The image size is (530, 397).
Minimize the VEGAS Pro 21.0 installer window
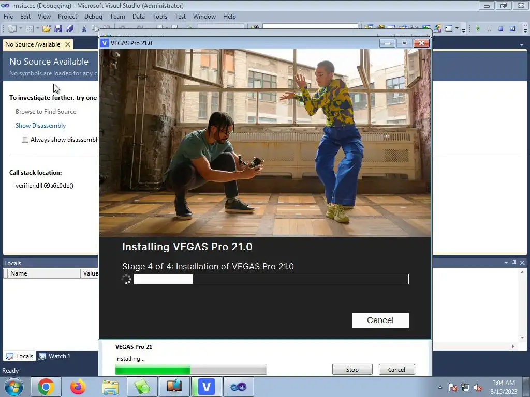point(387,43)
